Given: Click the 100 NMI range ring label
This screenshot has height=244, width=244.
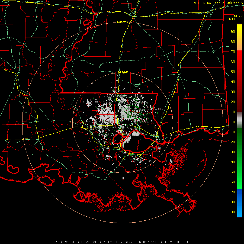Looking at the screenshot, I should [123, 22].
